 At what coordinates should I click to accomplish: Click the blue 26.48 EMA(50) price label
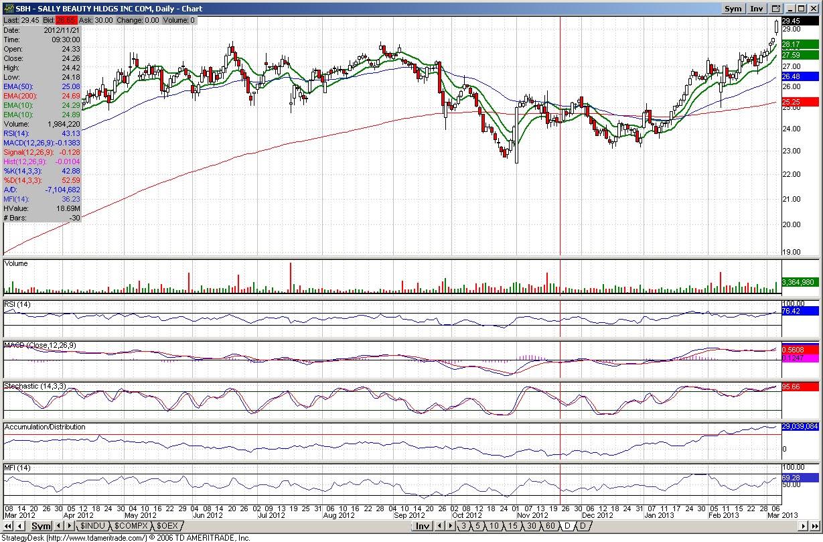(x=800, y=76)
